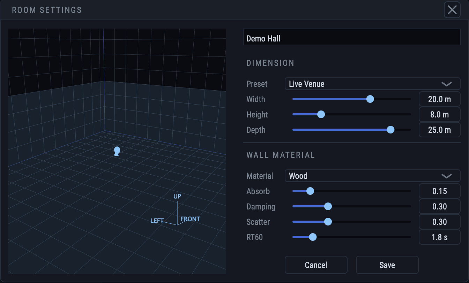Viewport: 469px width, 283px height.
Task: Click the Height parameter label
Action: [x=257, y=115]
